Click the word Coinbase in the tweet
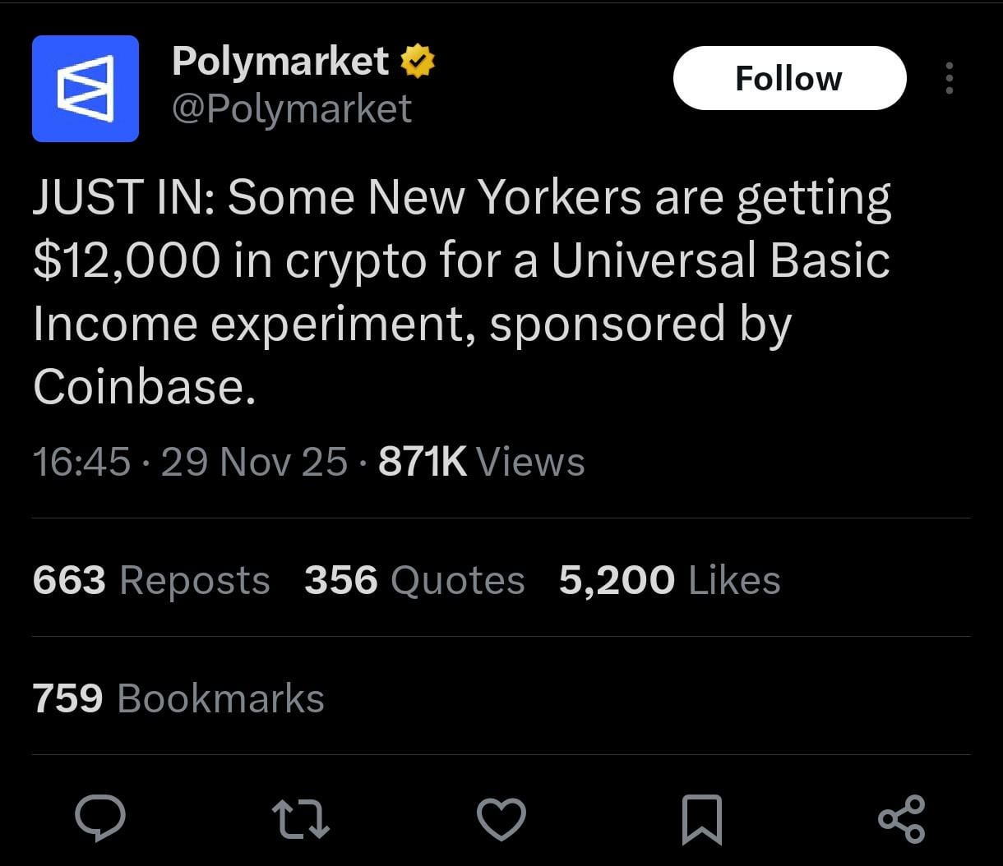 (x=140, y=386)
